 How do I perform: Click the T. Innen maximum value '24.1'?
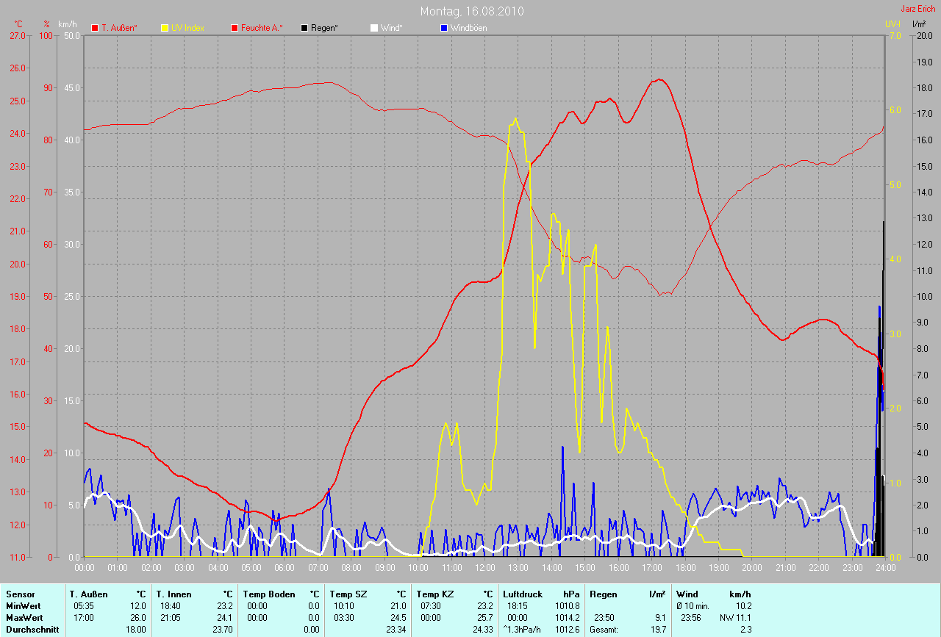coord(225,618)
